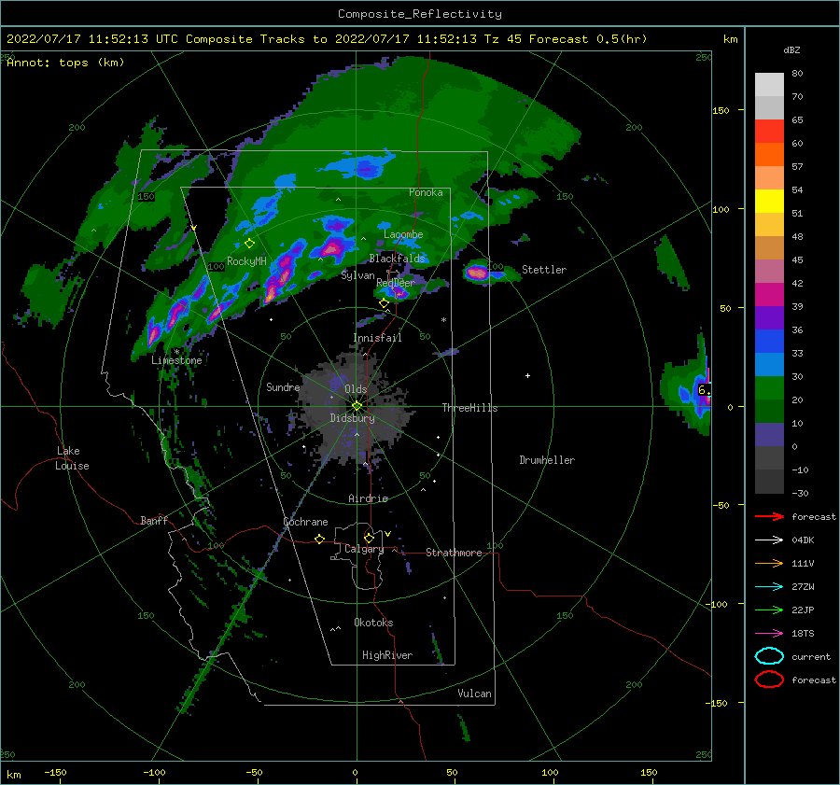Viewport: 840px width, 785px height.
Task: Pick the blue 33–36 dBZ swatch
Action: click(769, 342)
